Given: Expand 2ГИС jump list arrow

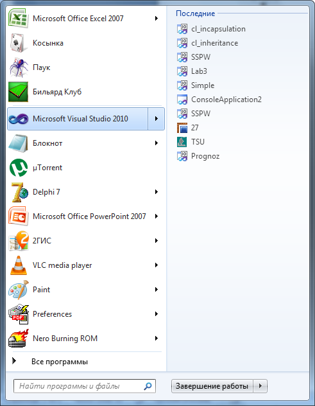Looking at the screenshot, I should point(156,241).
